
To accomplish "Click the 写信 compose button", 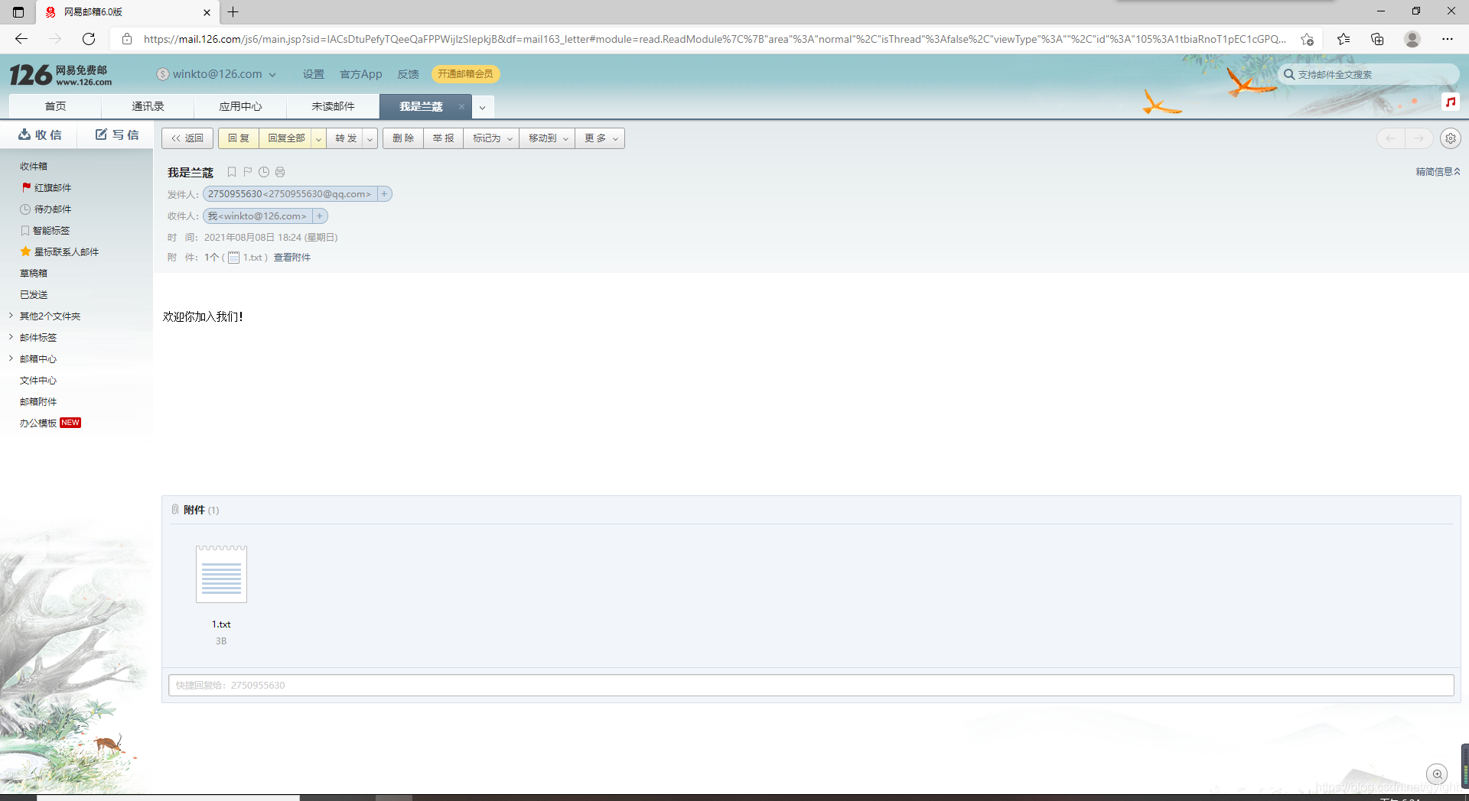I will point(117,135).
